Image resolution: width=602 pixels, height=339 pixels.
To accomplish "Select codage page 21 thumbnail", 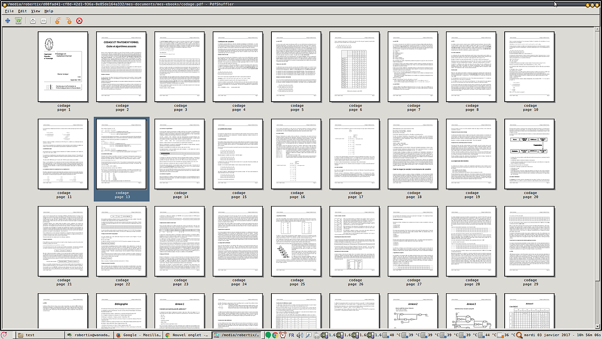I will pyautogui.click(x=63, y=242).
